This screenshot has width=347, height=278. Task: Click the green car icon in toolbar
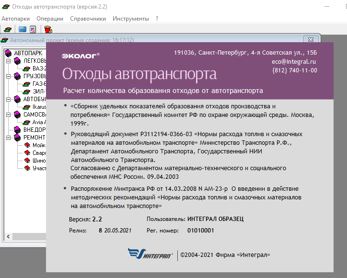(8, 29)
